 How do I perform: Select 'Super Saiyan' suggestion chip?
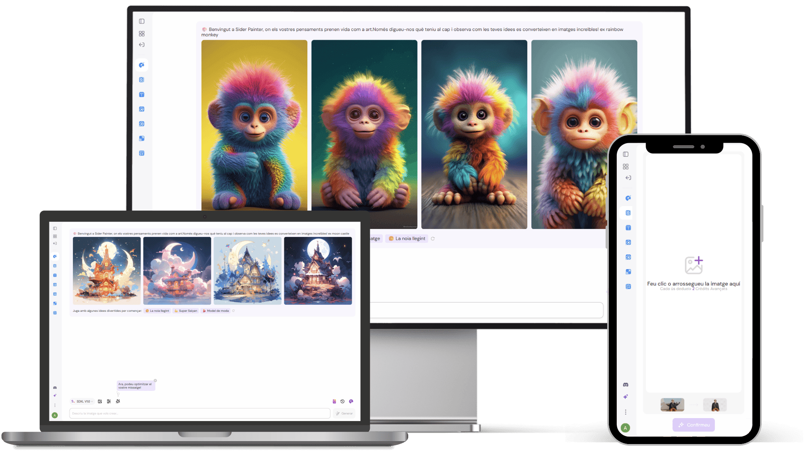186,311
